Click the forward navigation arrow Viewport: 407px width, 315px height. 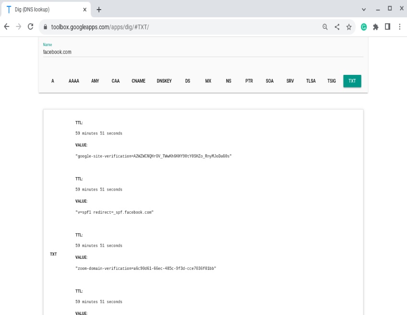(x=18, y=27)
